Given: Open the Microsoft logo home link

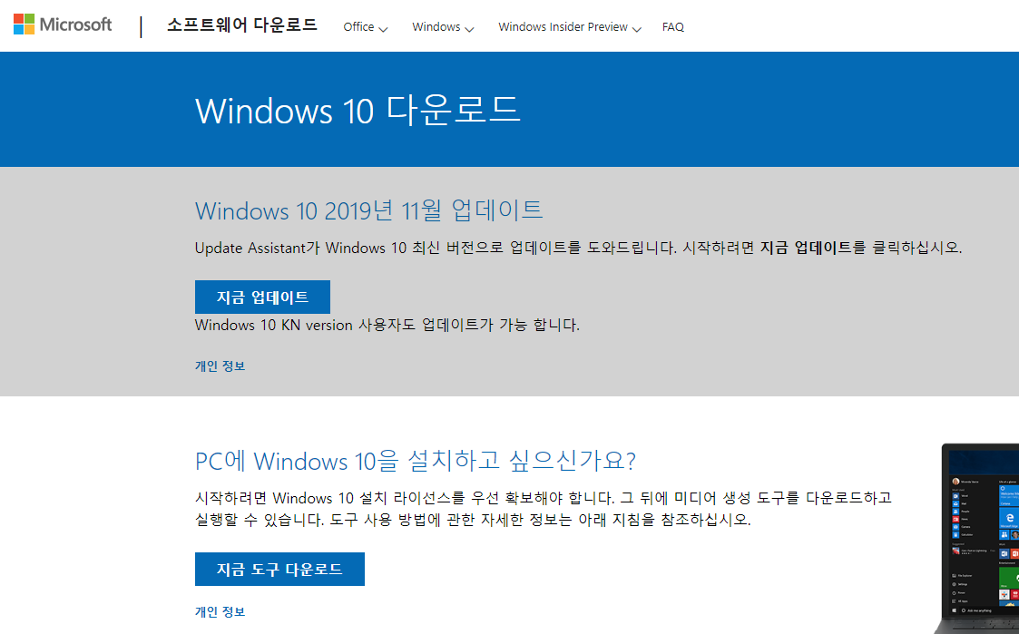Looking at the screenshot, I should 63,24.
